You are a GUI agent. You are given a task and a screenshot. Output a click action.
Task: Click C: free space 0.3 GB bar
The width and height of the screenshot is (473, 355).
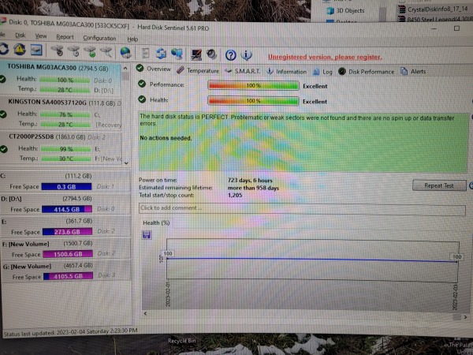[66, 187]
